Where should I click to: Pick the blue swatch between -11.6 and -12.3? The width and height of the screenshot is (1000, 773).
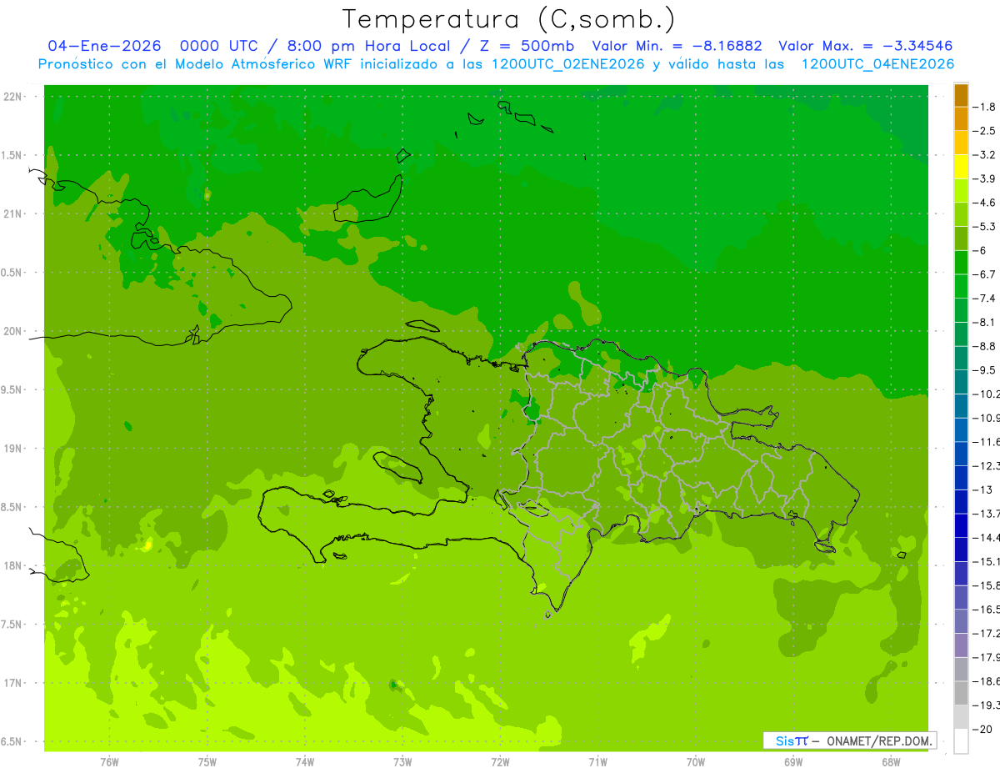click(x=961, y=454)
